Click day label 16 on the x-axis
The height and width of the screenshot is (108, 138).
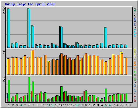point(69,105)
